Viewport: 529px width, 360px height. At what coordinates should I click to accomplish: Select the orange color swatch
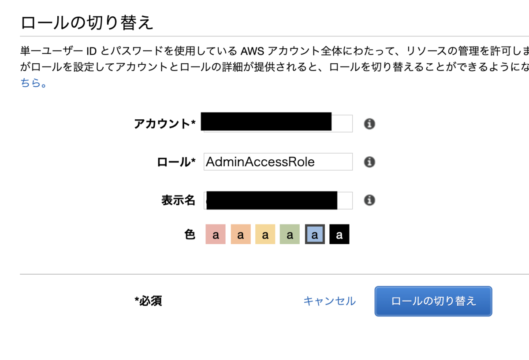pos(240,234)
